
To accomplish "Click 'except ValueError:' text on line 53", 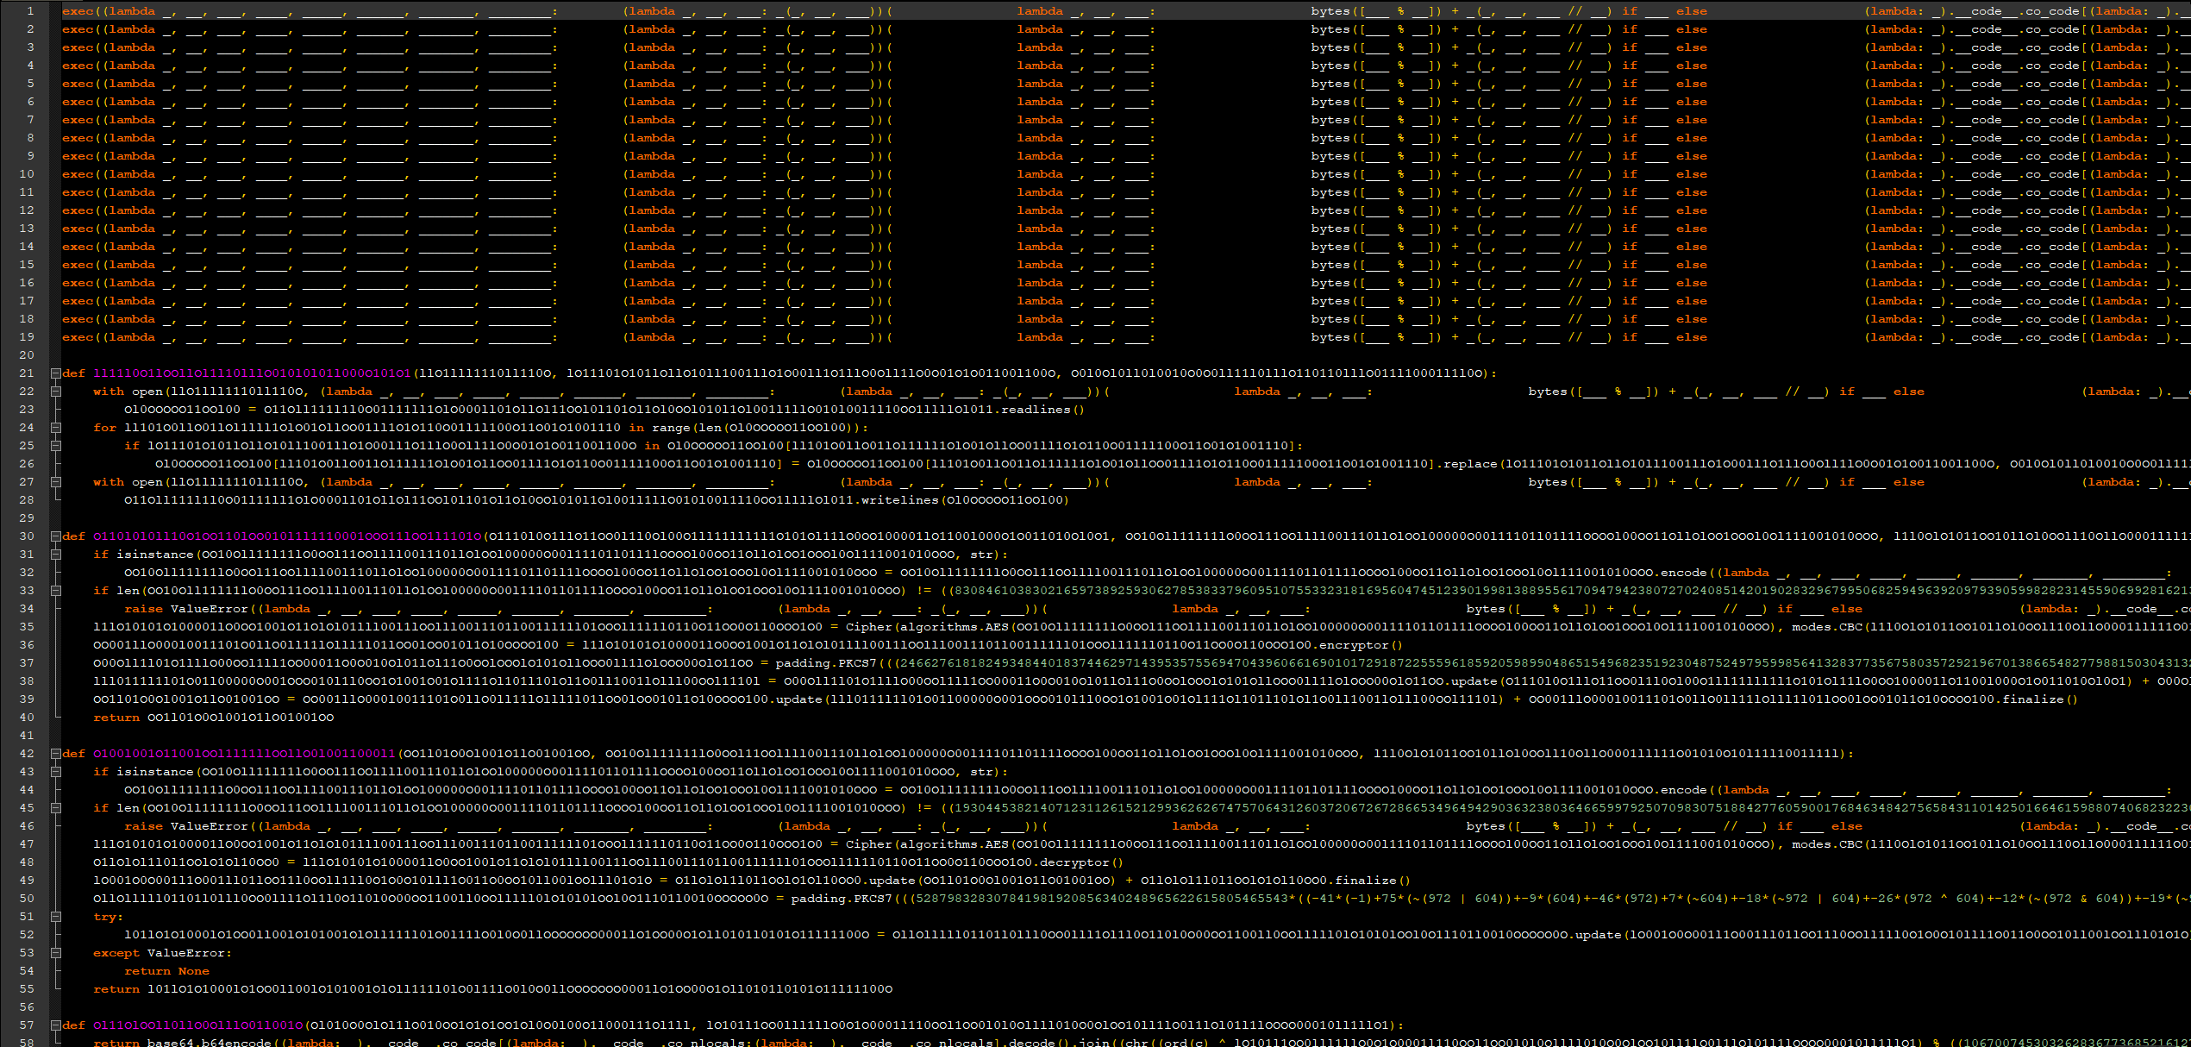I will point(162,953).
